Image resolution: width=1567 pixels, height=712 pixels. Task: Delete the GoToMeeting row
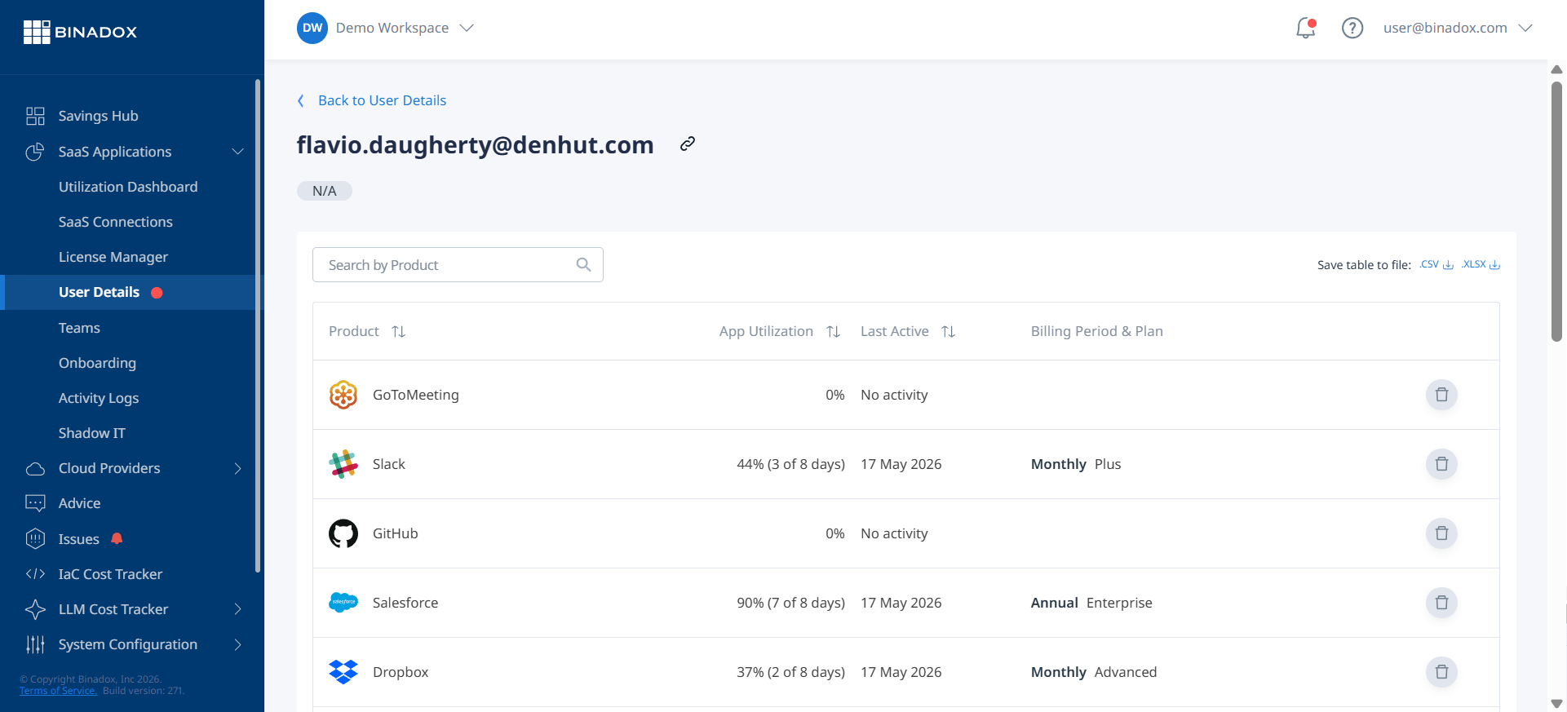pos(1441,395)
